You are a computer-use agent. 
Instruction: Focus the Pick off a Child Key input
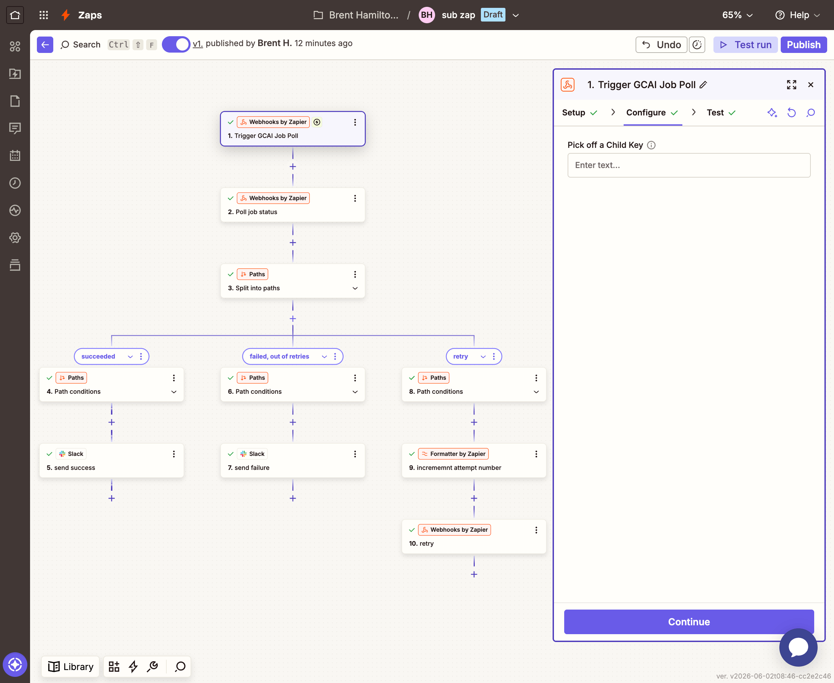(x=689, y=165)
